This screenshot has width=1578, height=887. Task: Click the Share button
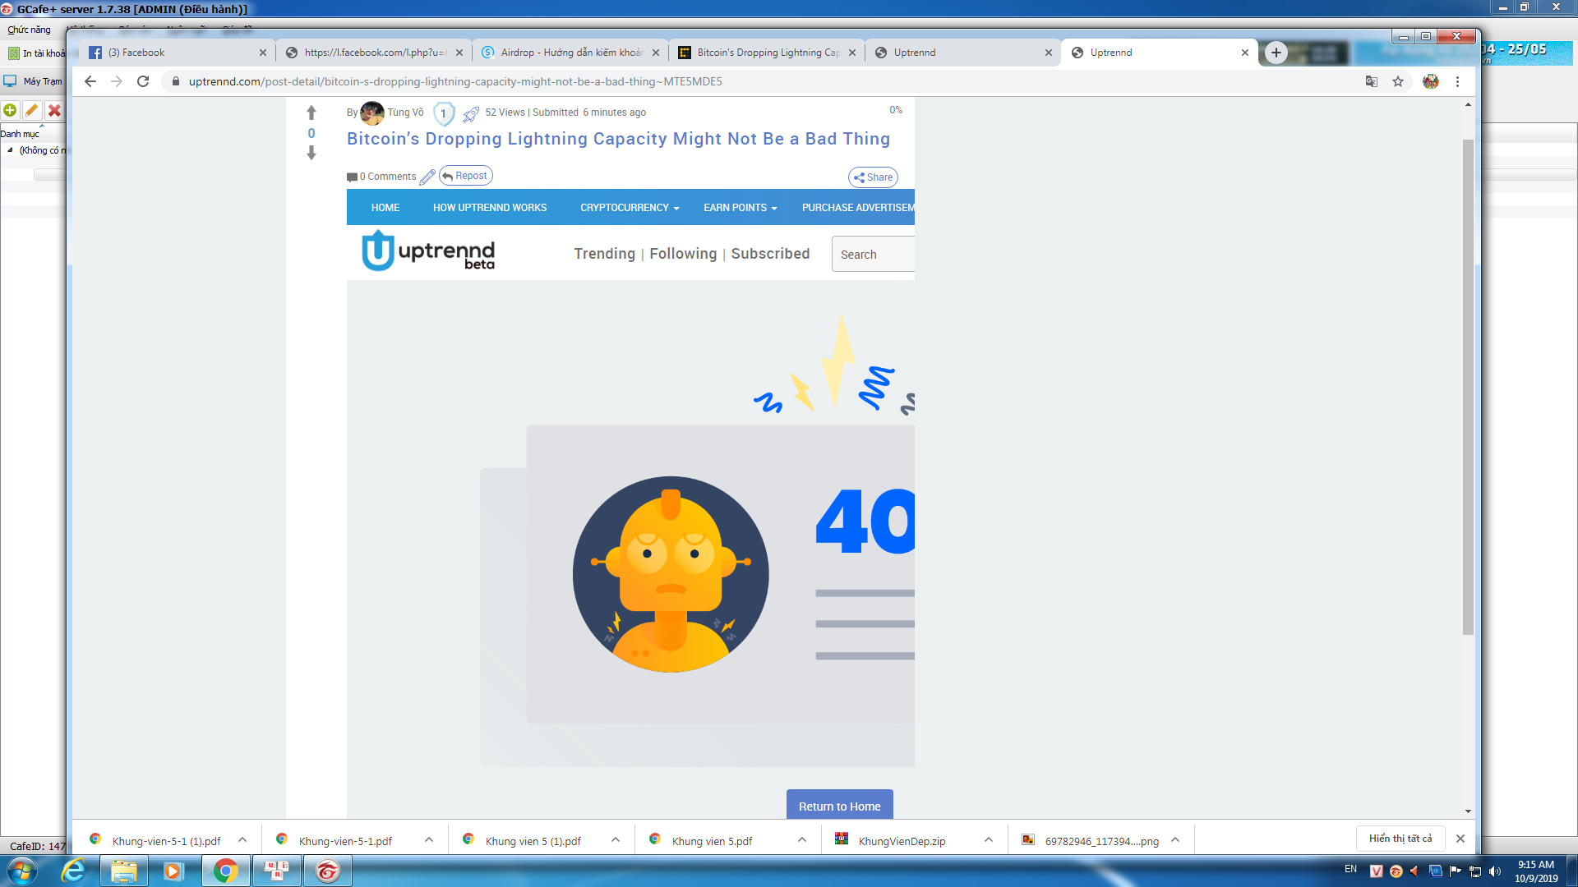(873, 177)
